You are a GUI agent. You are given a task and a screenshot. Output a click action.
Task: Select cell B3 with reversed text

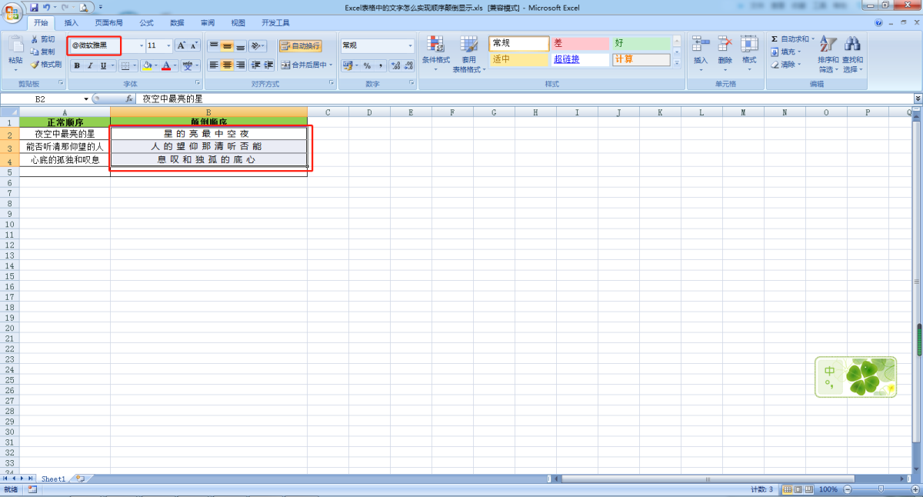208,146
